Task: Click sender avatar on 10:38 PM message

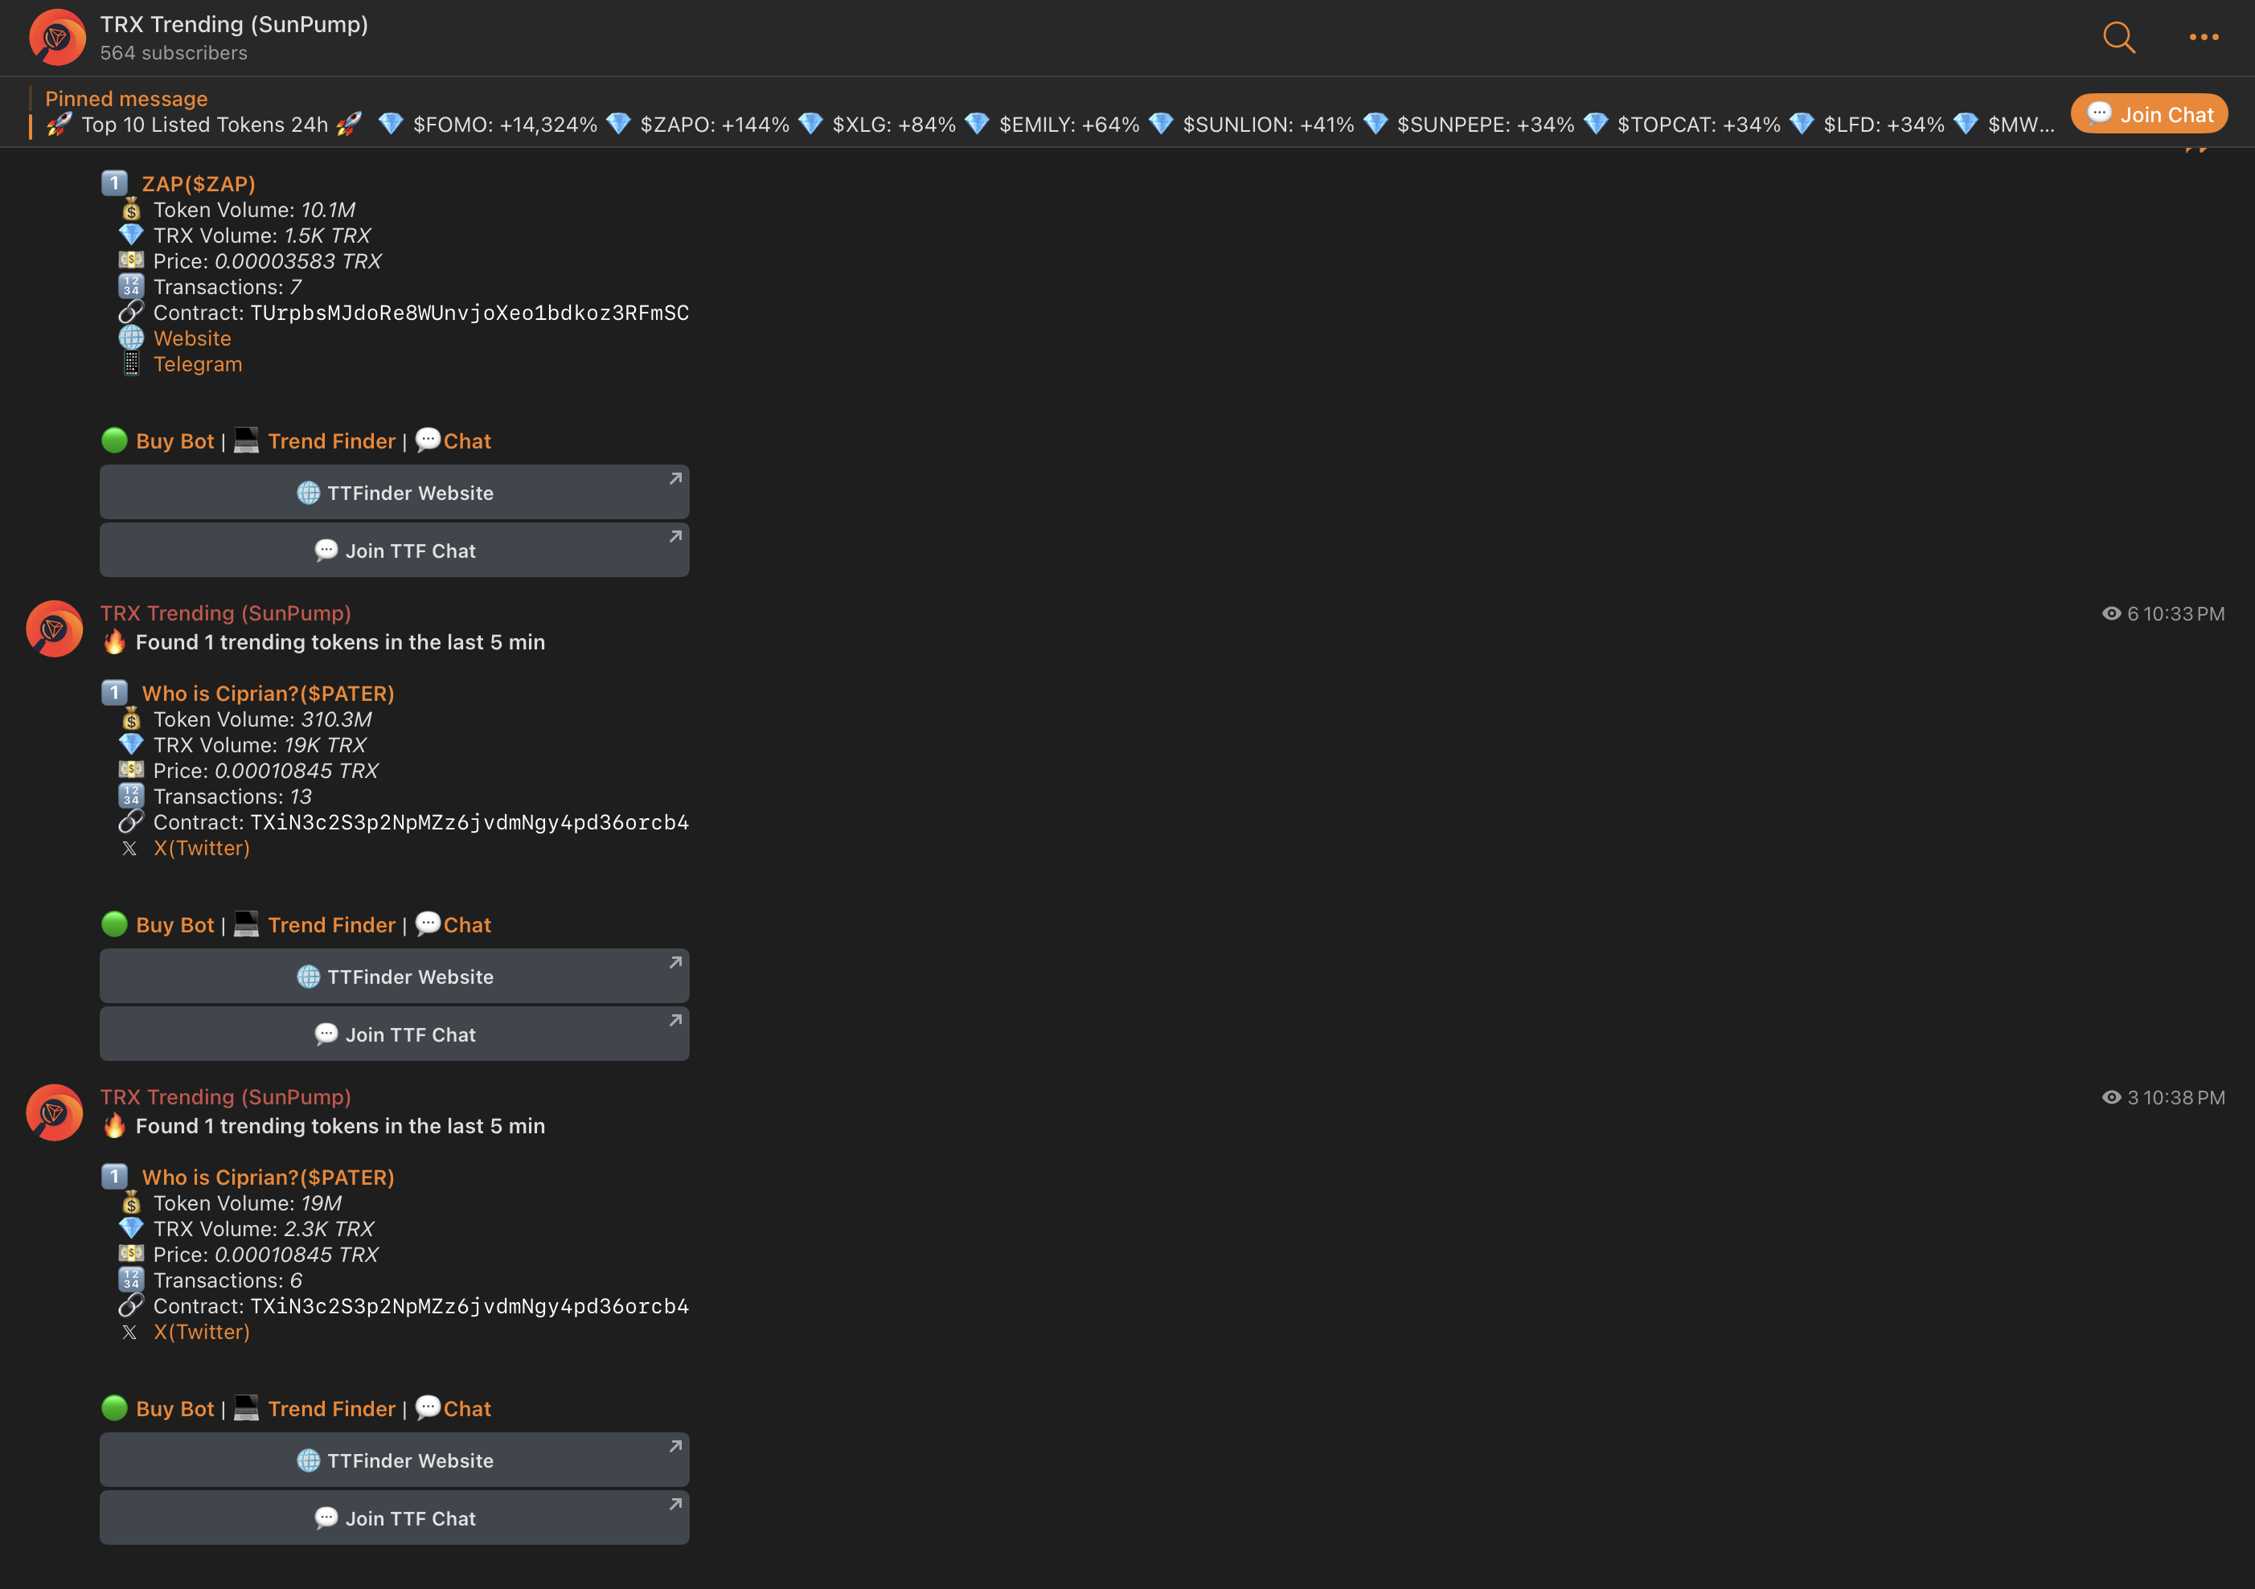Action: click(54, 1112)
